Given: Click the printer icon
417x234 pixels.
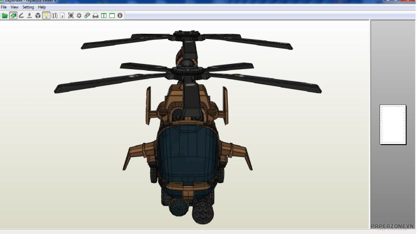Looking at the screenshot, I should (x=95, y=16).
